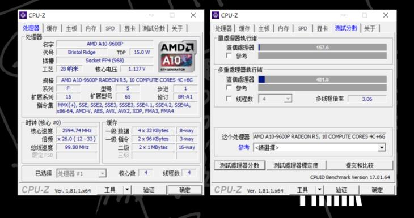This screenshot has width=414, height=218.
Task: Start benchmark with 測試處理器分數 button
Action: [239, 165]
